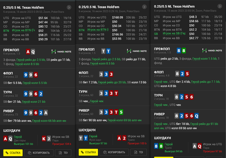
Task: Click 'Герой колл 66 bb алл-ин' river action
Action: [x=49, y=121]
